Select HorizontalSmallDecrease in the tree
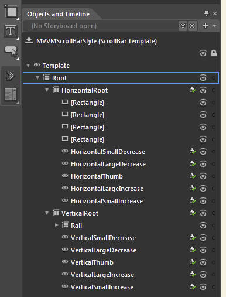Image resolution: width=226 pixels, height=297 pixels. [x=108, y=152]
